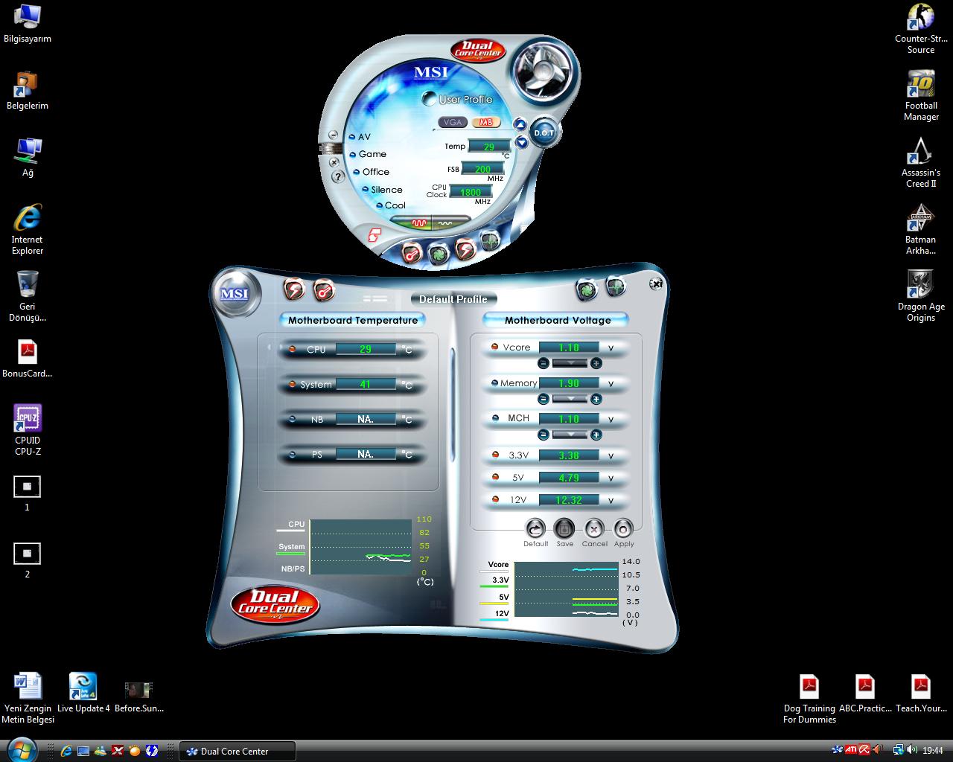Screen dimensions: 953x762
Task: Click Motherboard Temperature header
Action: click(353, 320)
